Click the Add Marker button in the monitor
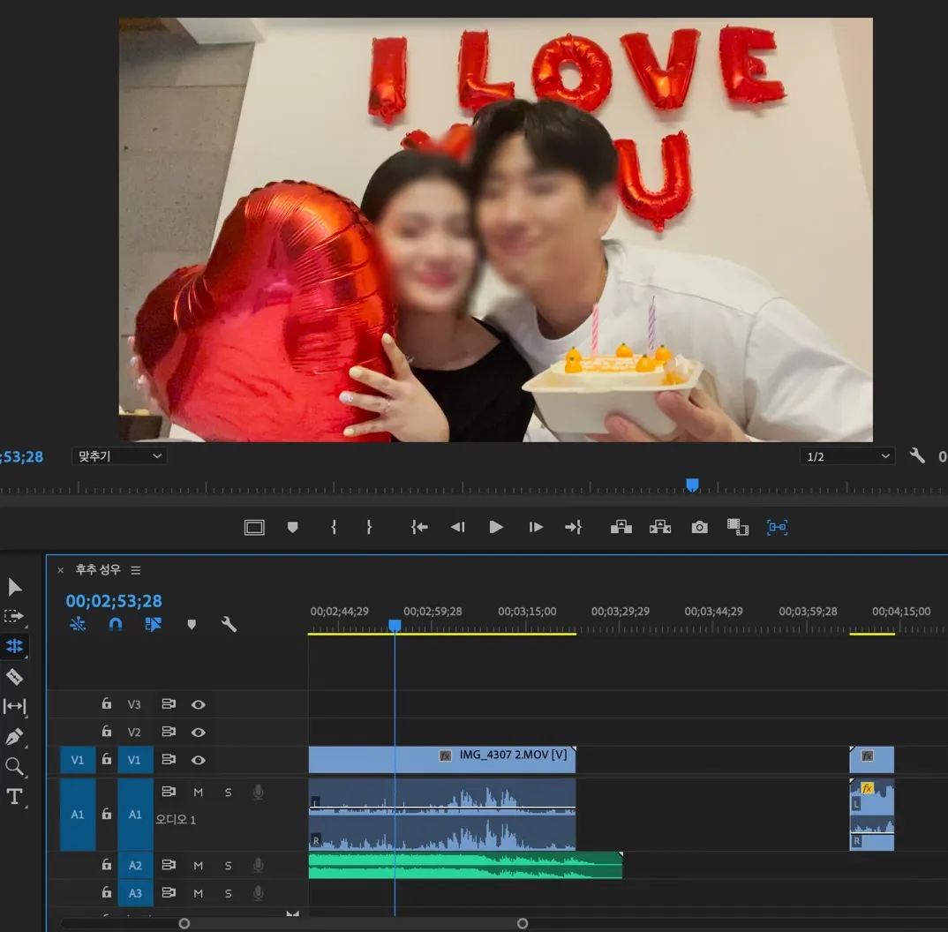The image size is (948, 932). pos(292,527)
